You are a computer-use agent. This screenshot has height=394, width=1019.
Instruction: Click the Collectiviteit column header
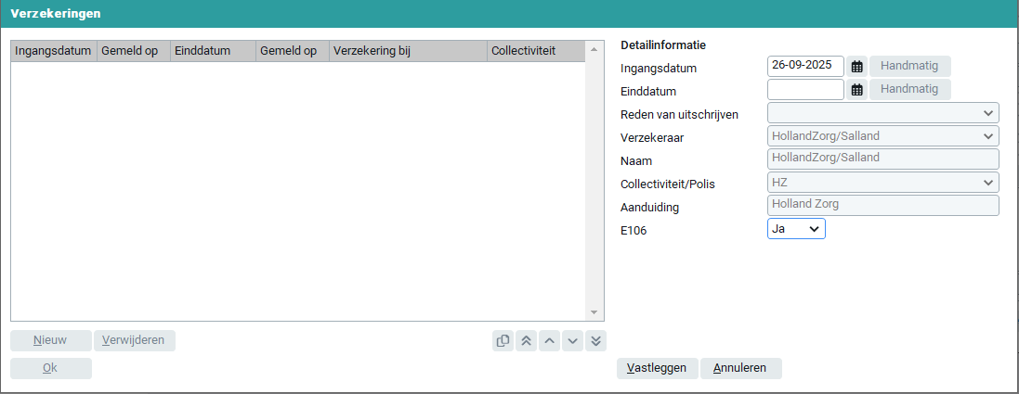[533, 51]
